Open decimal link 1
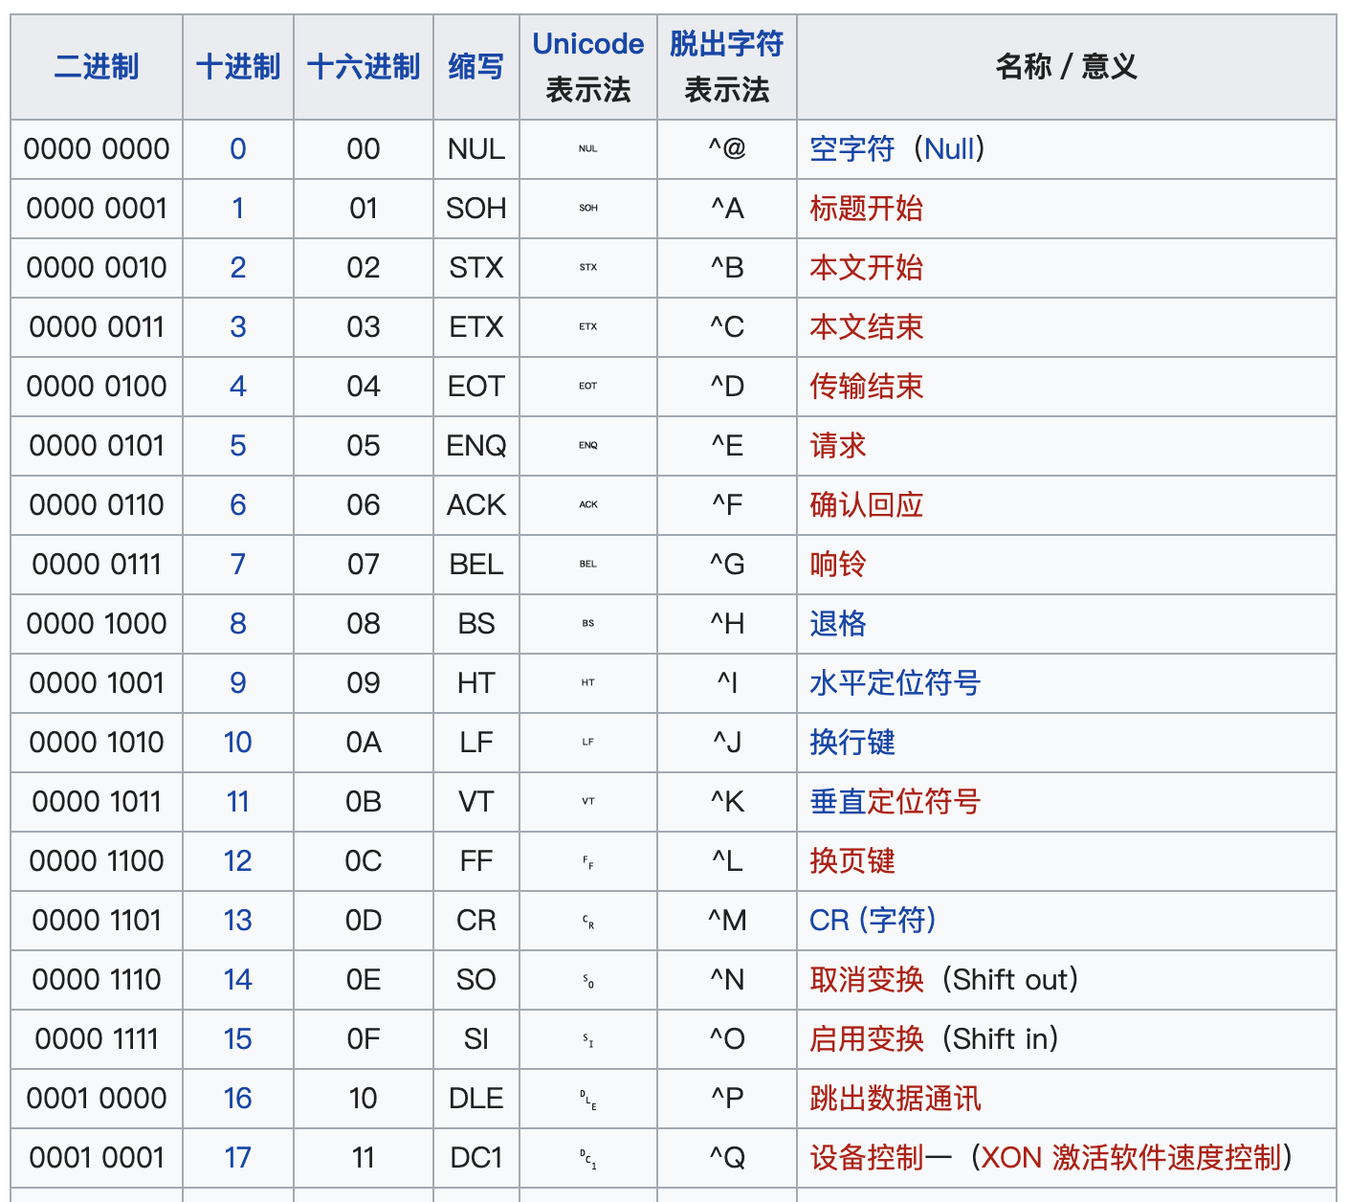 (x=238, y=209)
